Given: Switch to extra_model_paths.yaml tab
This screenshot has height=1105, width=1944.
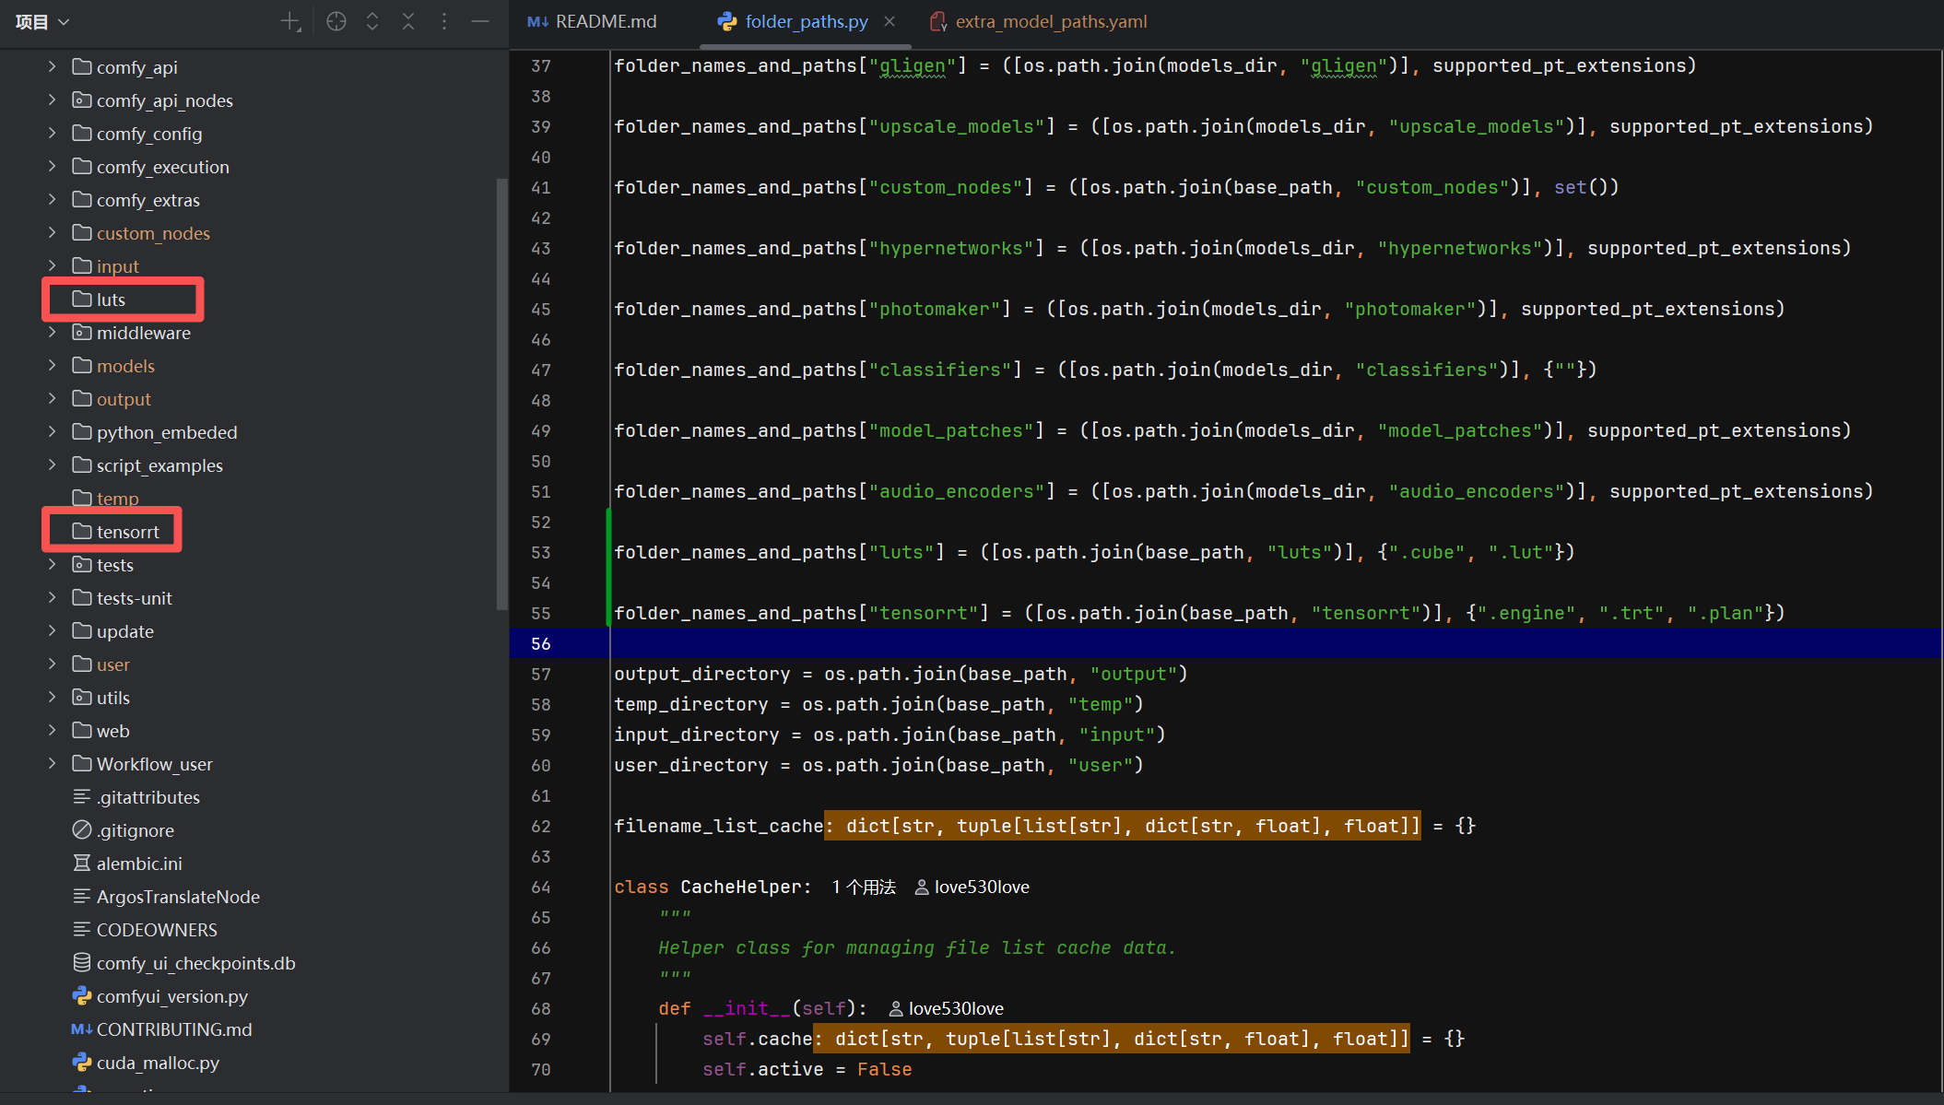Looking at the screenshot, I should point(1039,21).
